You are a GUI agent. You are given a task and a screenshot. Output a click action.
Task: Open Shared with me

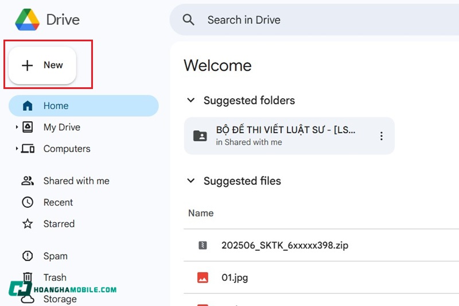[x=76, y=181]
